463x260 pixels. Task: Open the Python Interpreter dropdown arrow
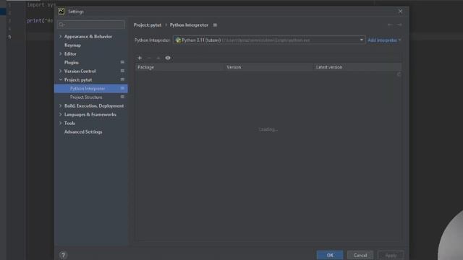(362, 40)
